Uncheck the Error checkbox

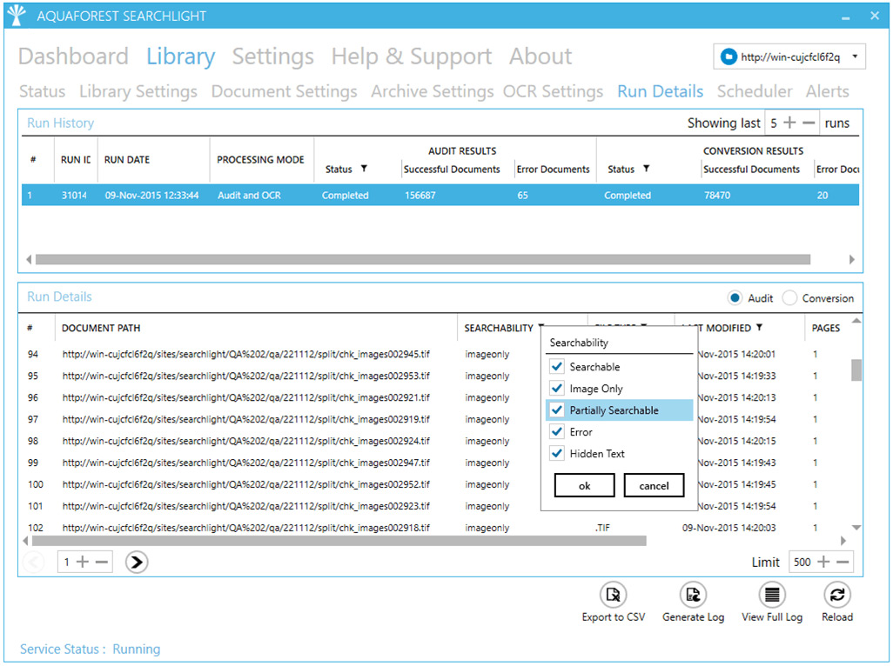point(557,431)
